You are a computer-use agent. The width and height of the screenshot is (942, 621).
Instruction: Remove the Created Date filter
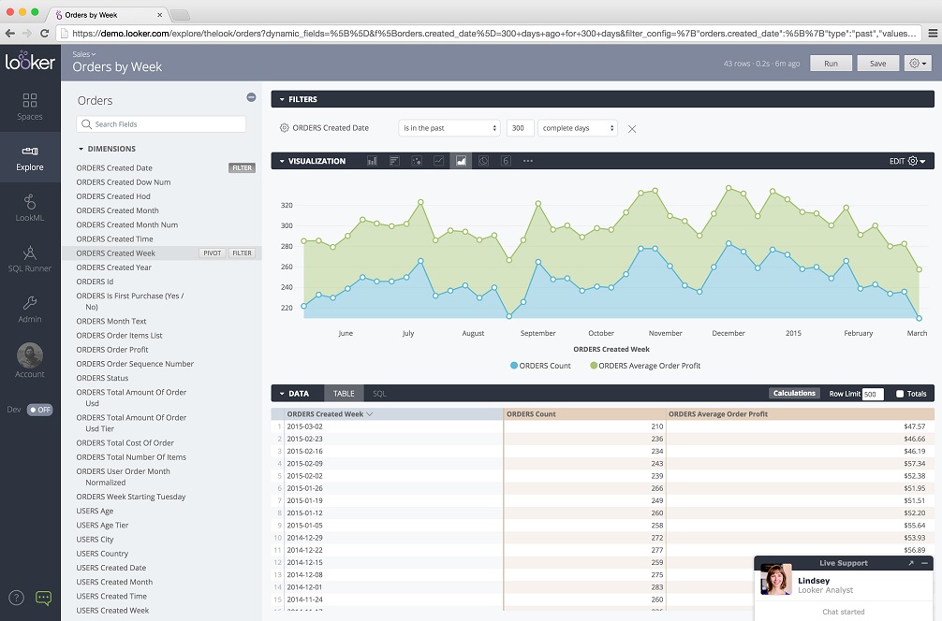632,129
